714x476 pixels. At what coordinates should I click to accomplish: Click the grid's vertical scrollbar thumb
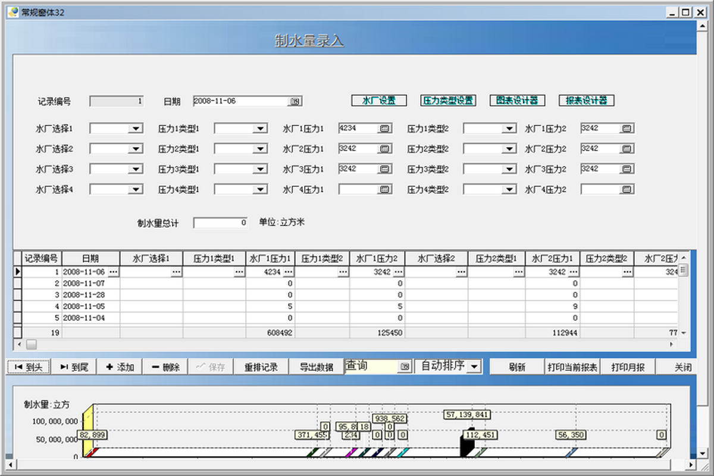point(684,271)
